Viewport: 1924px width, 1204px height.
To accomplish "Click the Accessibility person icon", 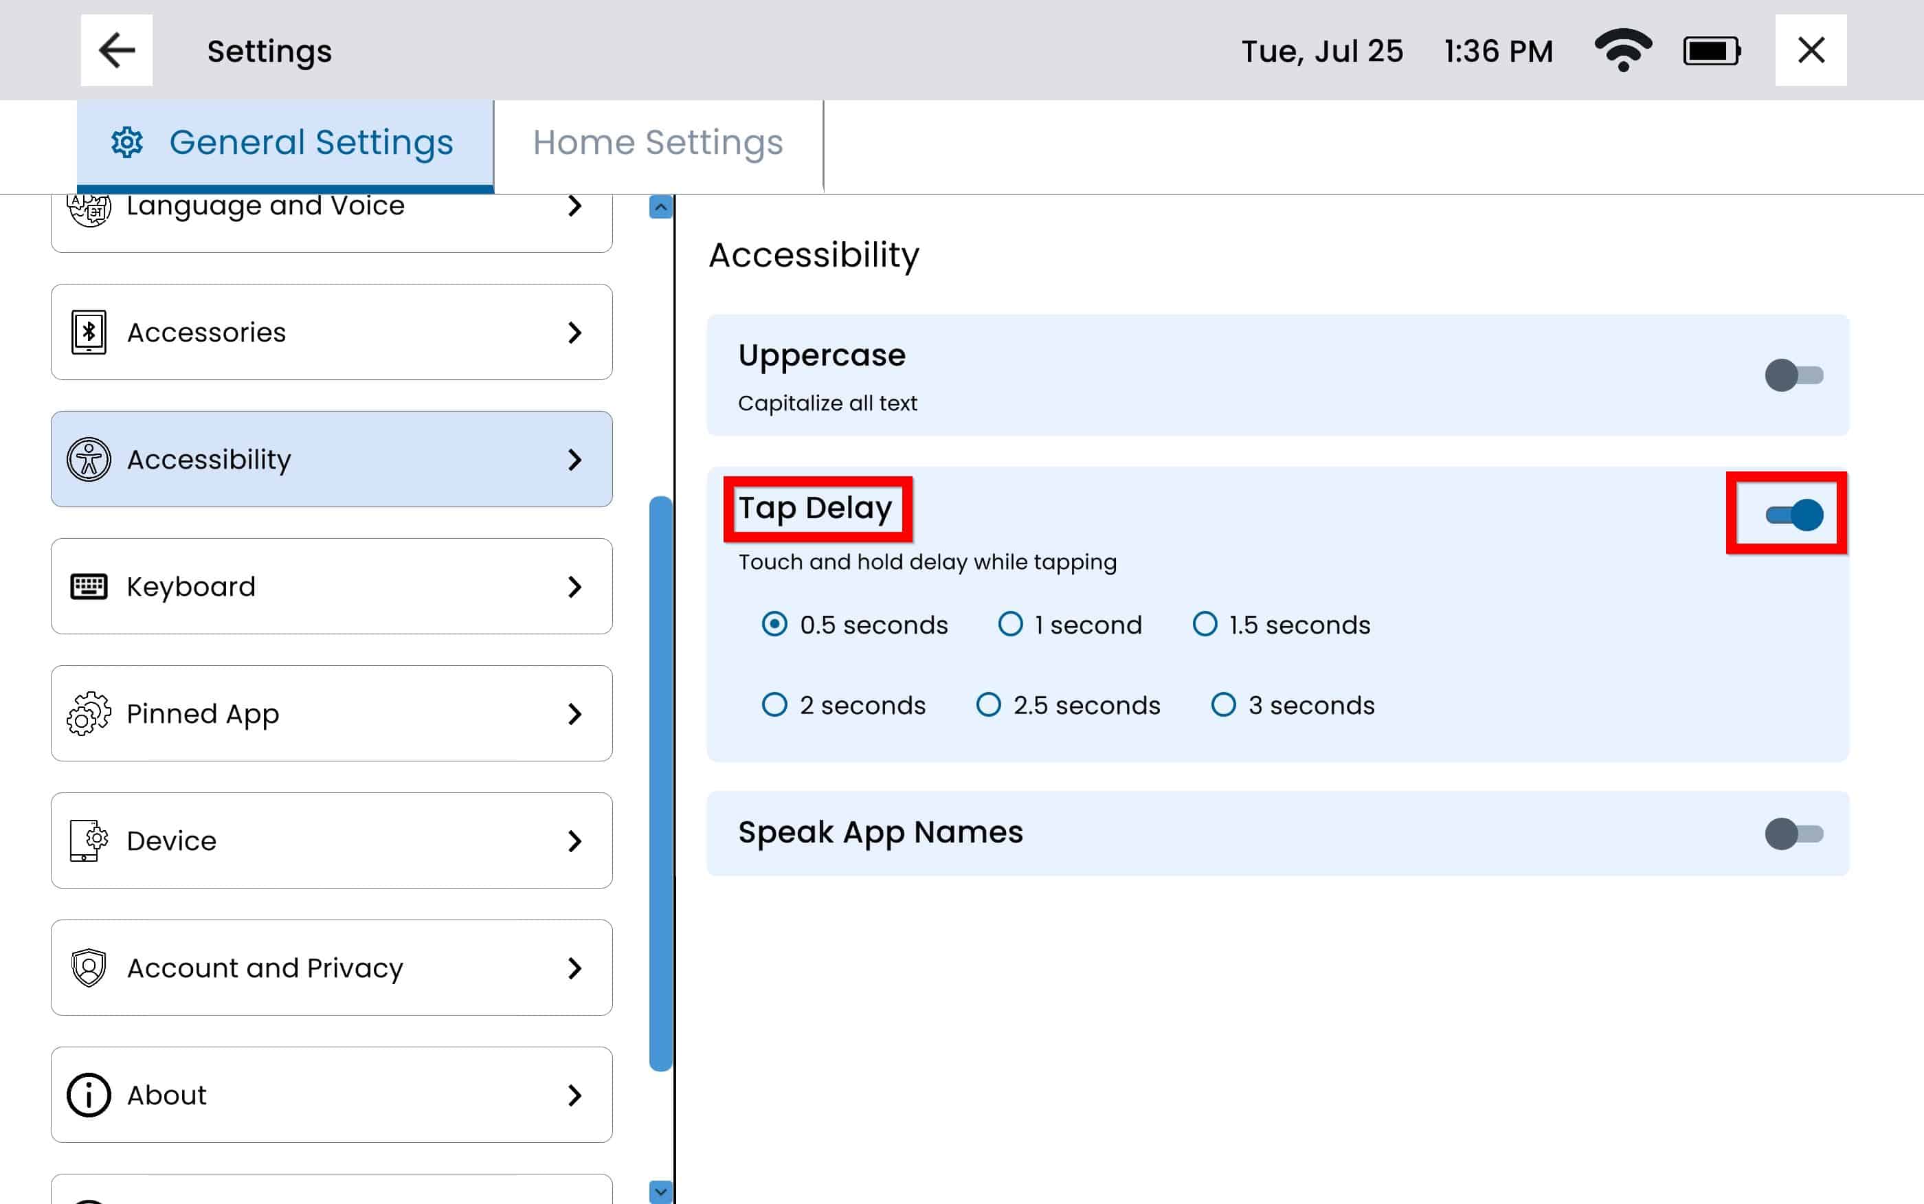I will [89, 460].
